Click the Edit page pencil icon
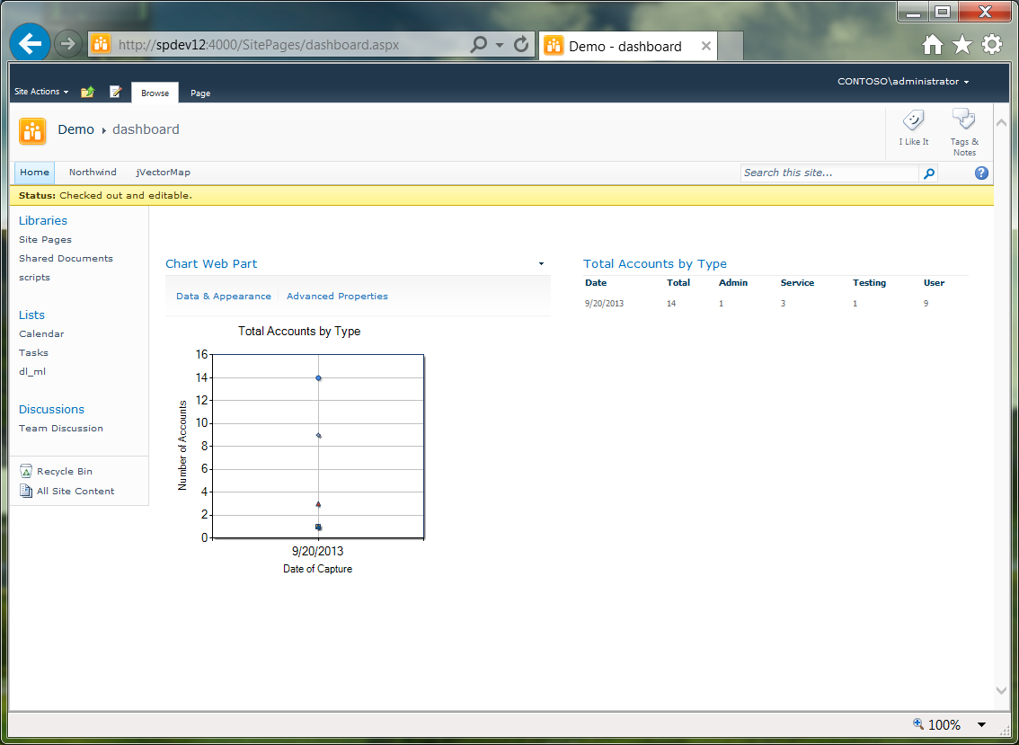The image size is (1019, 745). pos(116,92)
